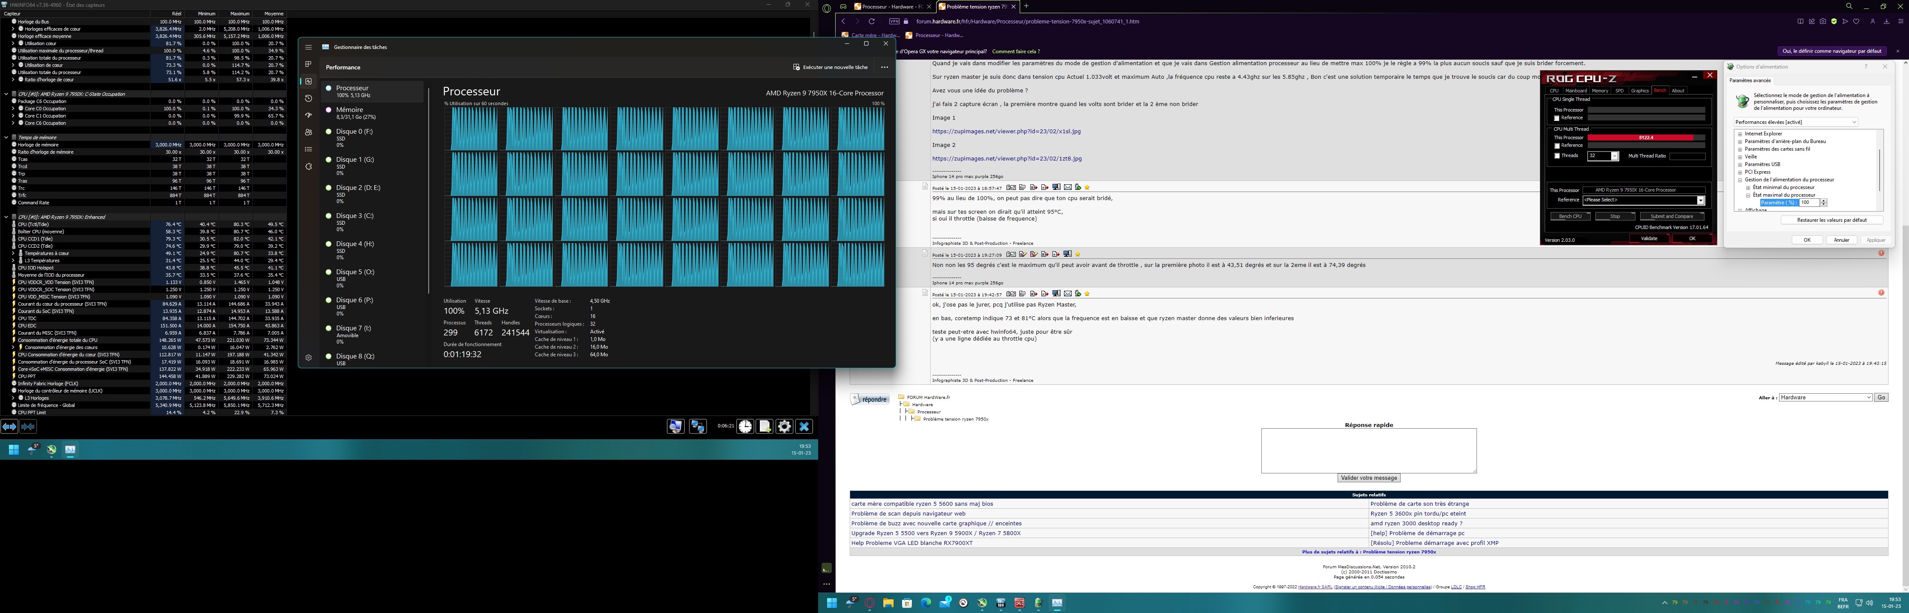The height and width of the screenshot is (613, 1909).
Task: Enable Reference checkbox under CPU Multi Thread
Action: (1557, 146)
